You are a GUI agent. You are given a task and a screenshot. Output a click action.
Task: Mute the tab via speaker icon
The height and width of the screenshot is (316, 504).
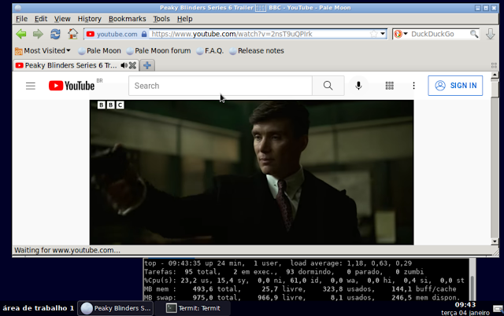124,65
